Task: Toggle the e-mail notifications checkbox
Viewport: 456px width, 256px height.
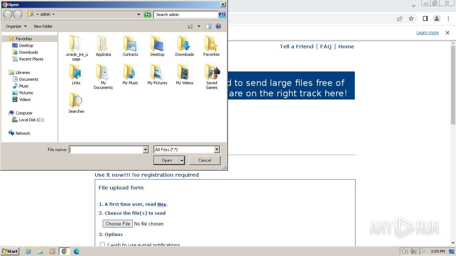Action: click(x=103, y=245)
